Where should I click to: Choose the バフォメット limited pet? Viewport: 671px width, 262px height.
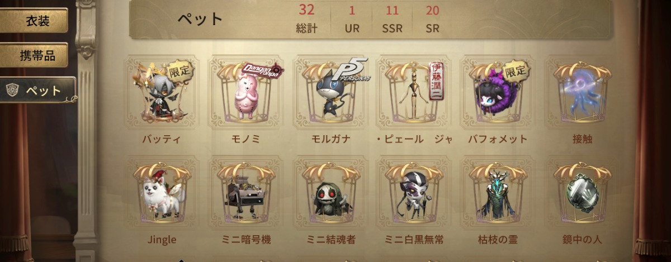coord(498,92)
